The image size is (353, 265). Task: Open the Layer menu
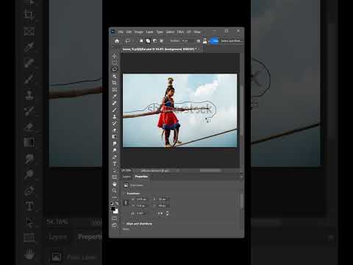point(149,32)
